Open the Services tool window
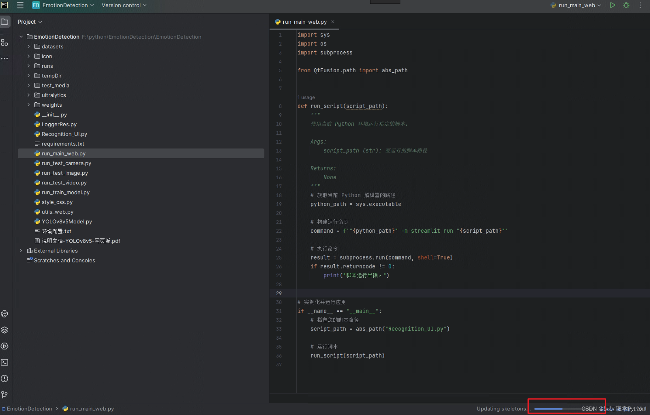This screenshot has width=650, height=415. tap(5, 346)
